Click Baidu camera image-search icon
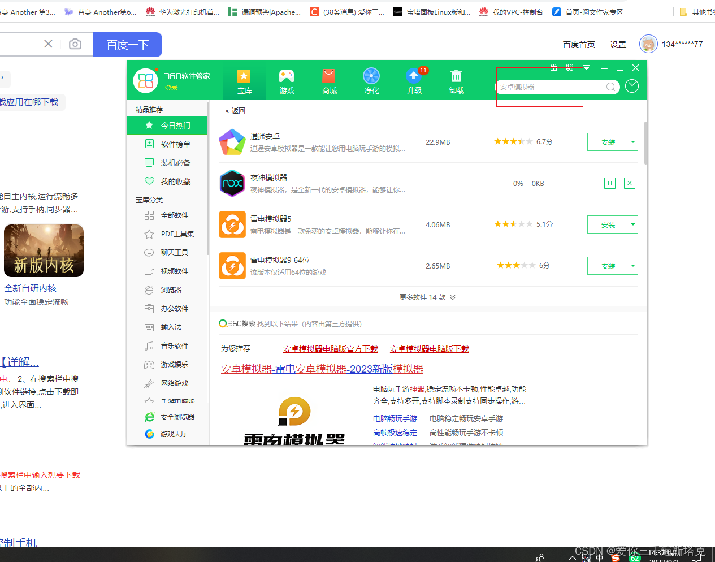 (x=75, y=44)
